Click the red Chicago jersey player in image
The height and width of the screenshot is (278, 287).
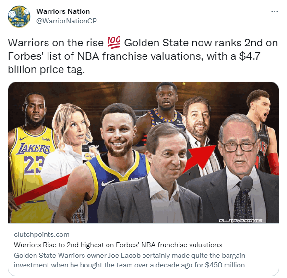pyautogui.click(x=263, y=132)
